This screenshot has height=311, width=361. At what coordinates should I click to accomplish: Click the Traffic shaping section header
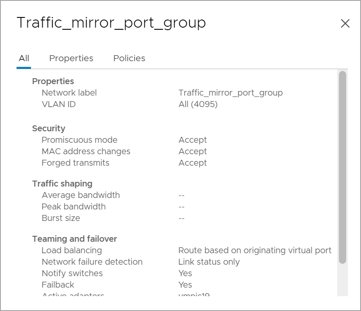62,184
